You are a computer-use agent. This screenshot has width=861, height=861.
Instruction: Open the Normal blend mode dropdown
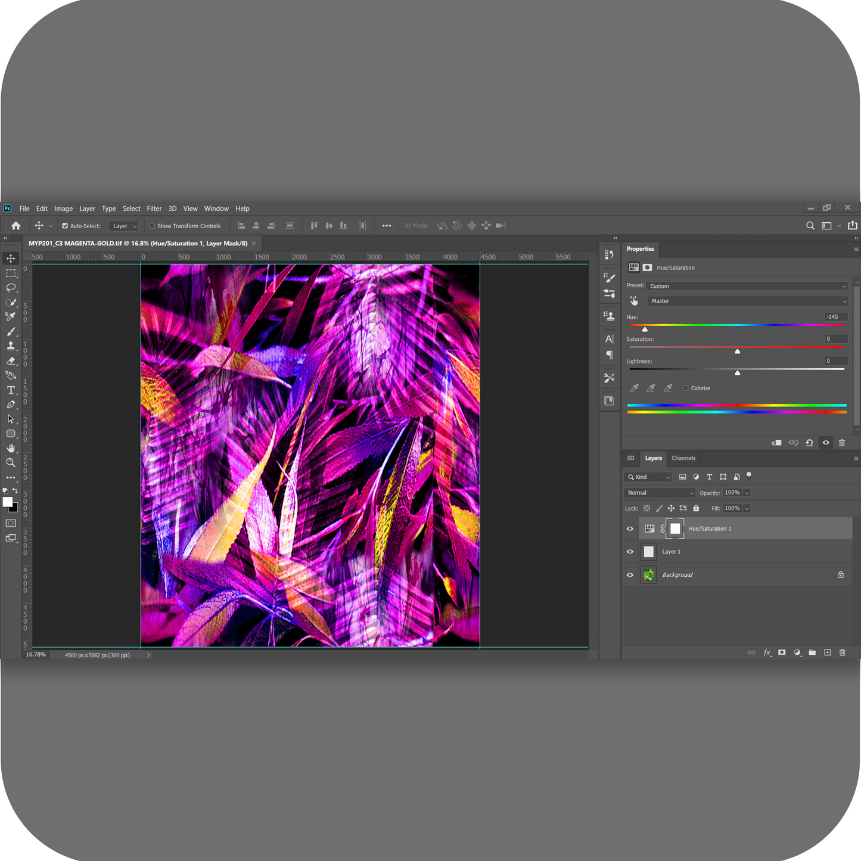click(x=660, y=493)
